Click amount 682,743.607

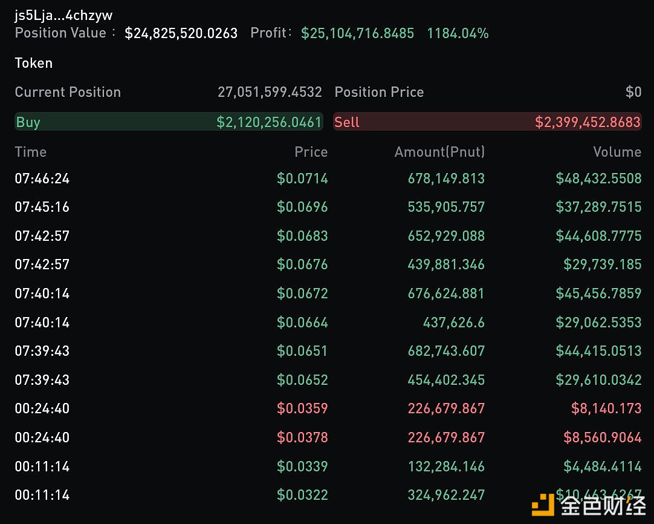[446, 351]
